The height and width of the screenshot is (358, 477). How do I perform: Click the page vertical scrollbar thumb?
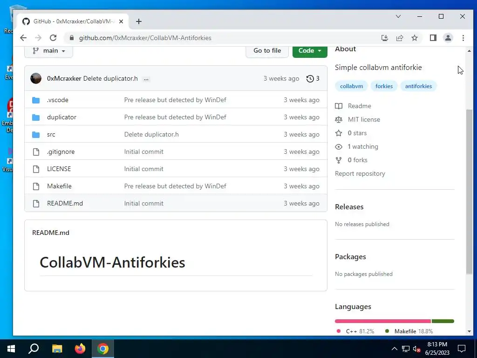(x=469, y=192)
